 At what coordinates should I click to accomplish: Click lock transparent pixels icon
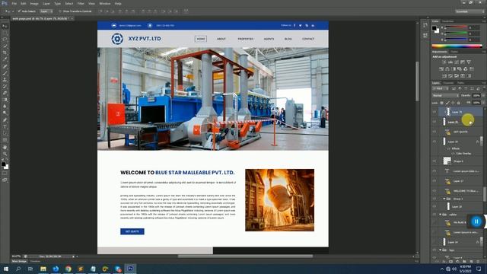point(441,103)
